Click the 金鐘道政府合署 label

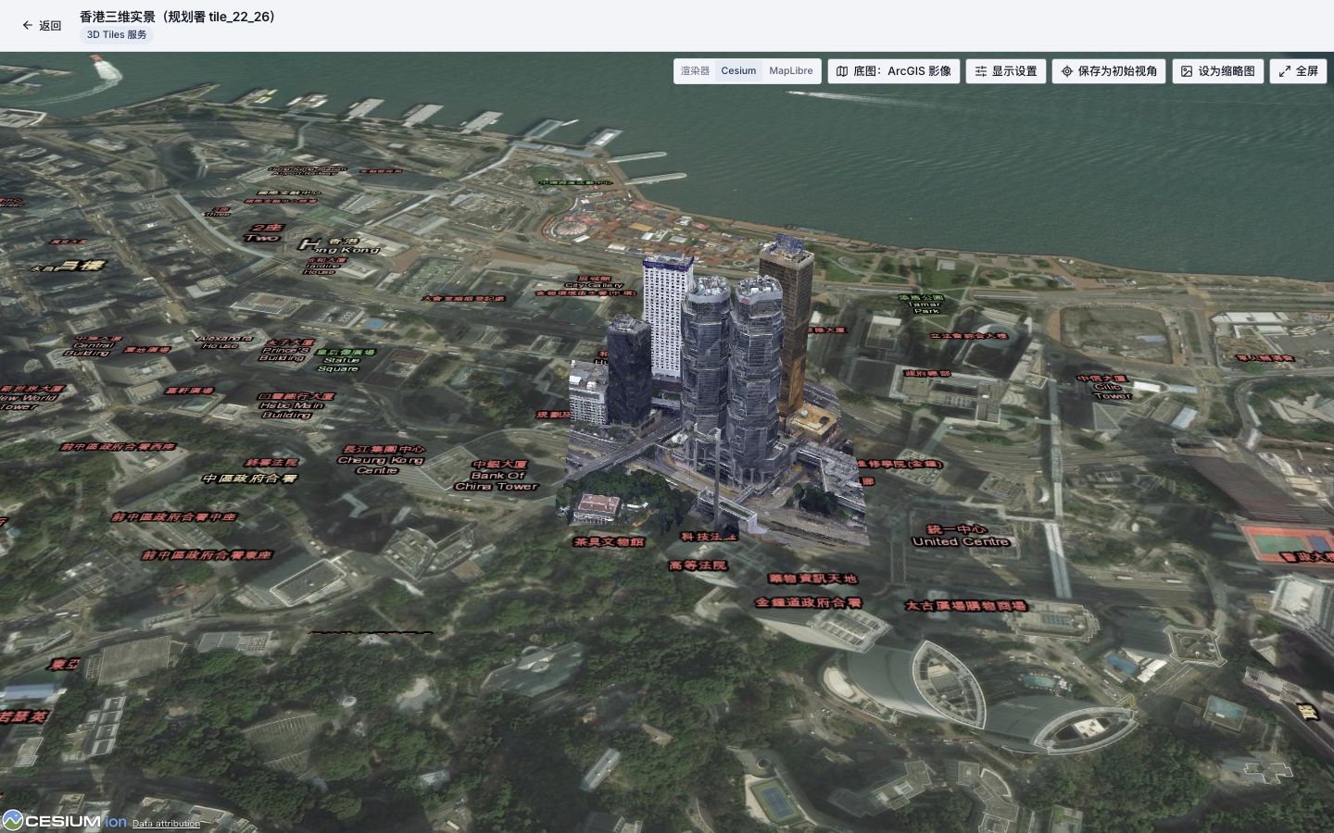pyautogui.click(x=809, y=602)
